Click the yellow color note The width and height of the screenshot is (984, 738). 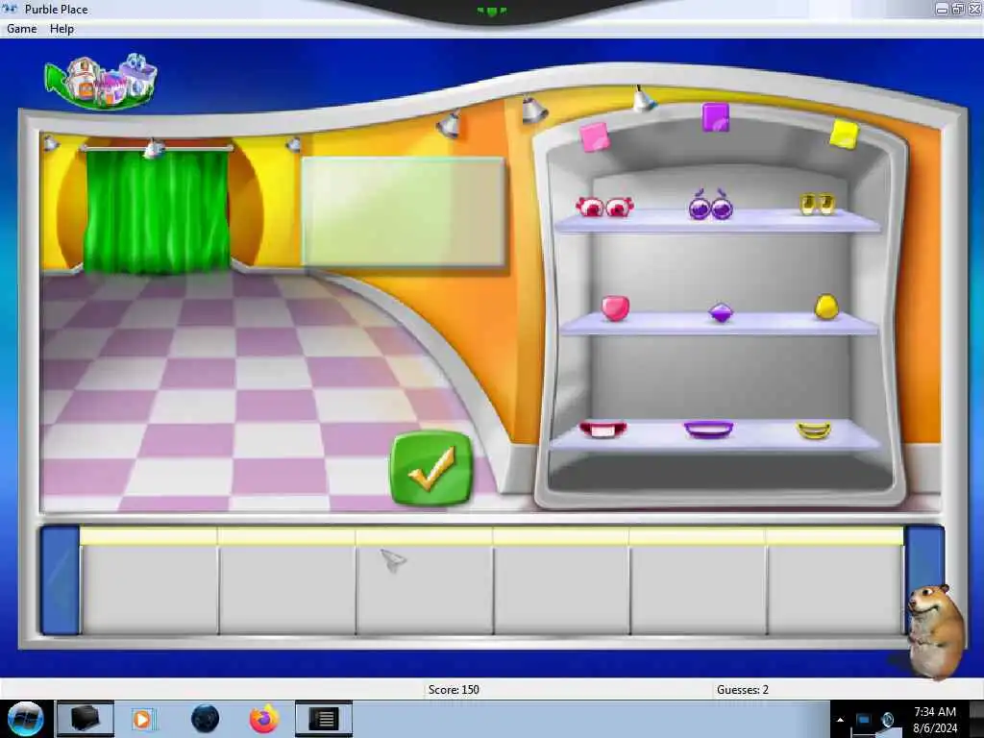tap(844, 135)
